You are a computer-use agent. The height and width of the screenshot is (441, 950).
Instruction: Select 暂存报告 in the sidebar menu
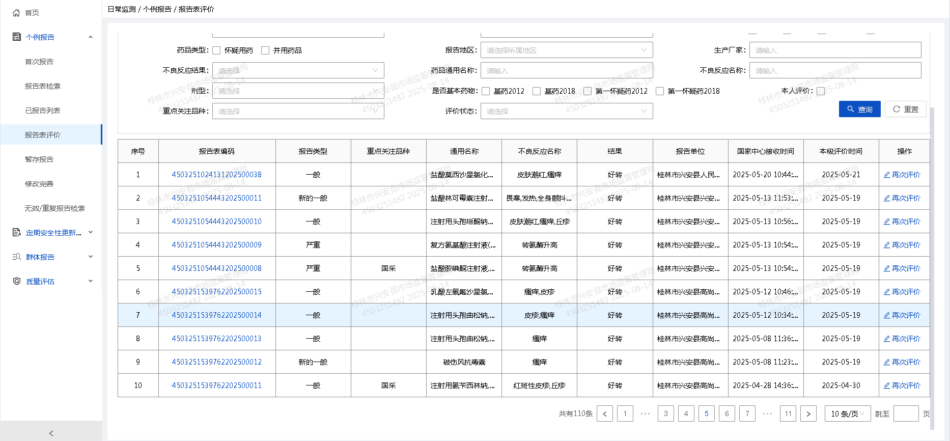pos(39,159)
